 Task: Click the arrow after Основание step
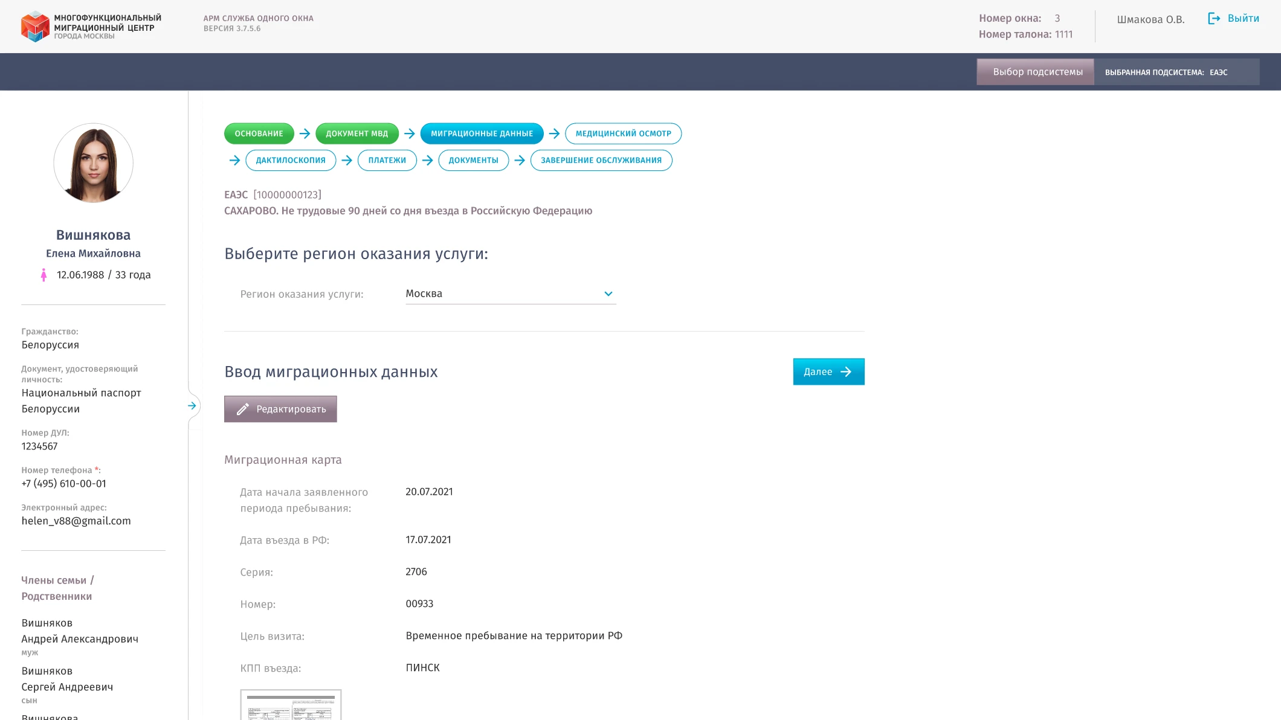point(305,133)
